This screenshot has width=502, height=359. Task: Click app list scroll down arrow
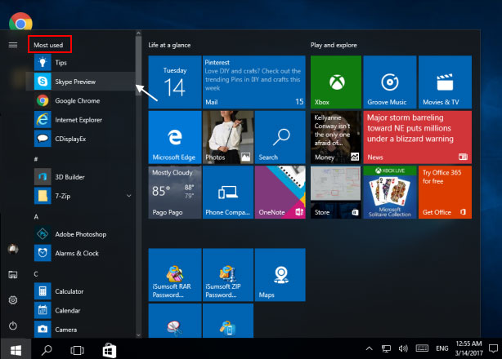pos(138,335)
